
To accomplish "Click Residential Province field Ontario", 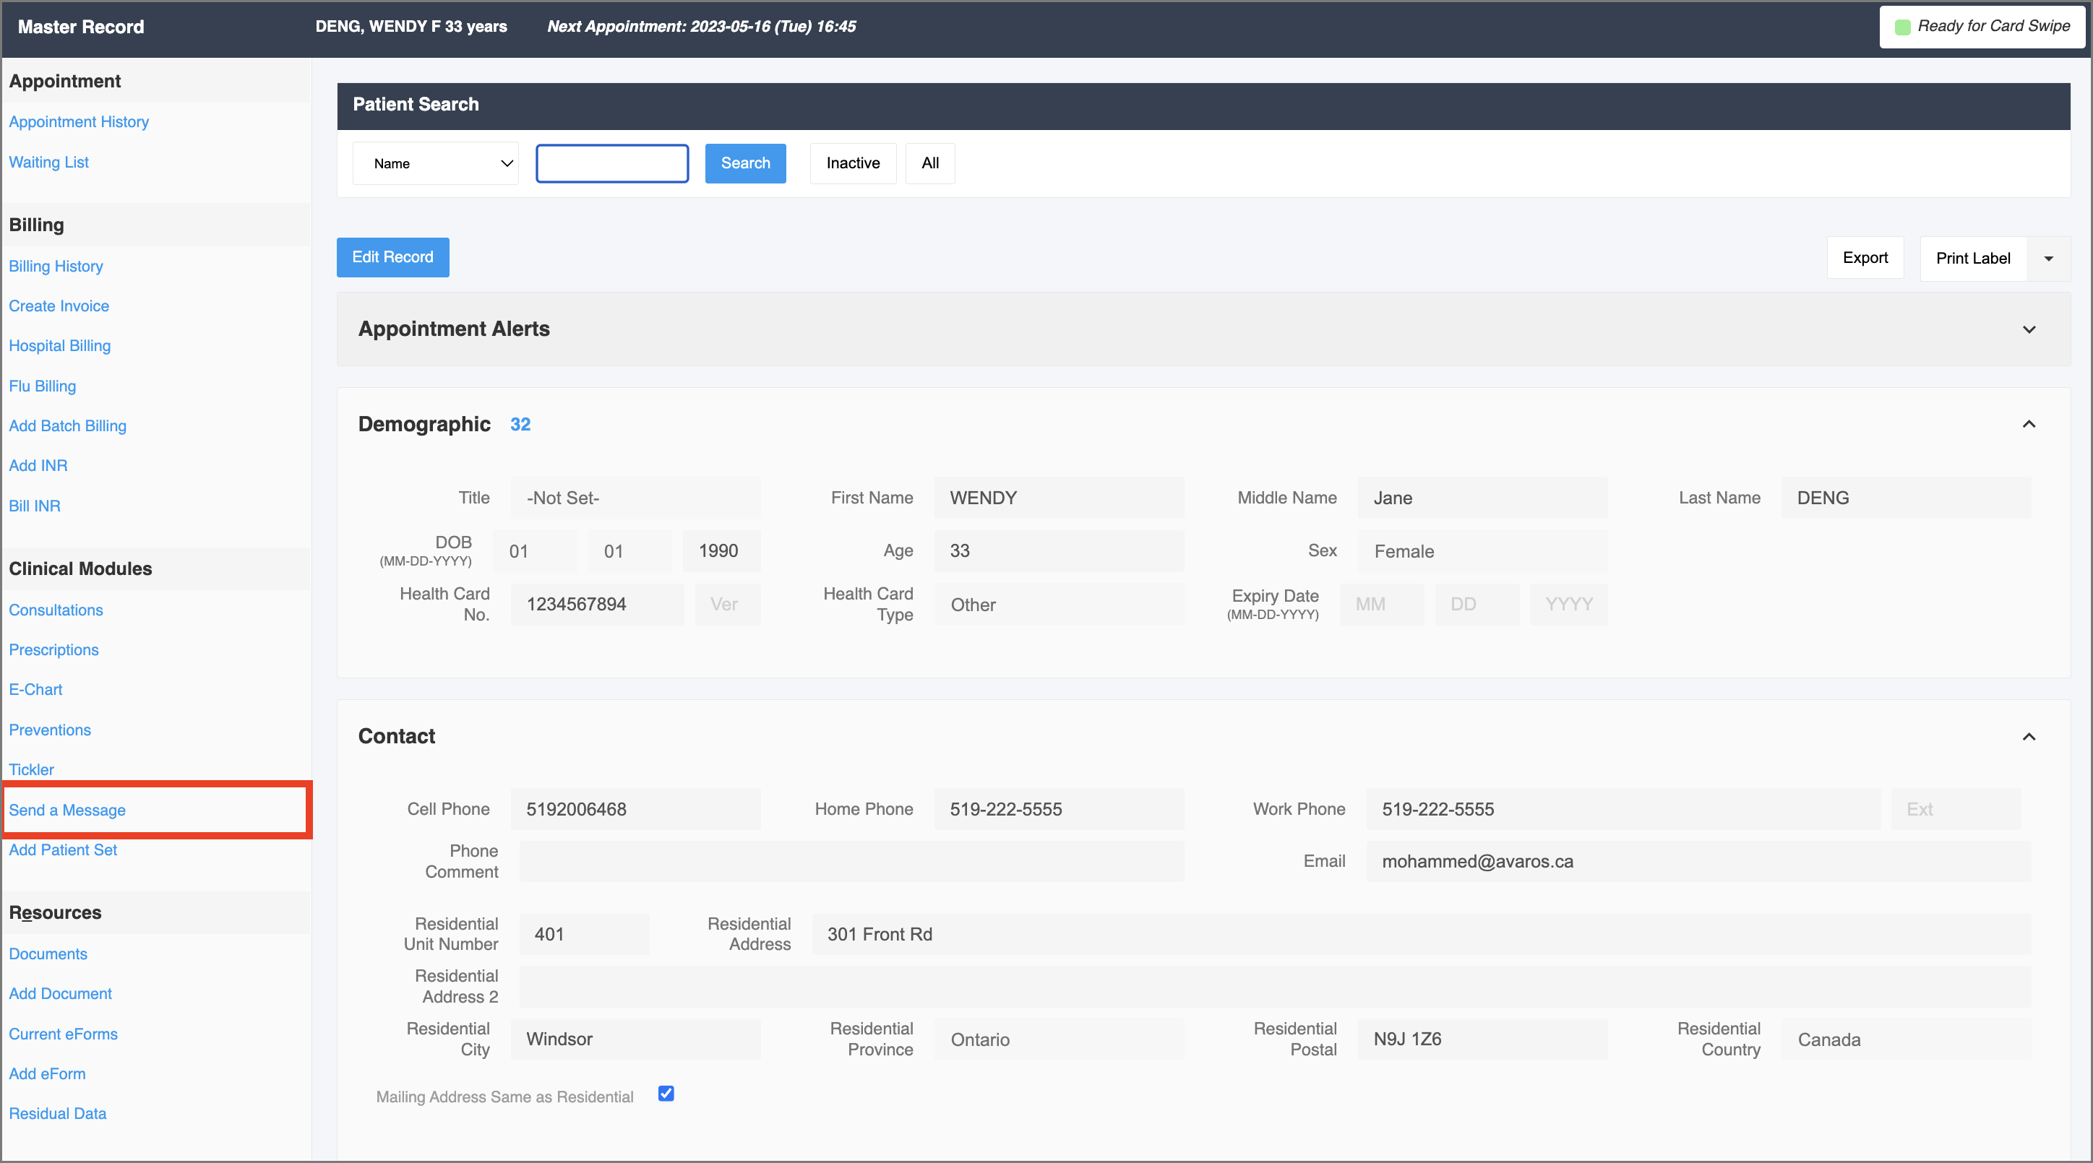I will click(x=1059, y=1039).
